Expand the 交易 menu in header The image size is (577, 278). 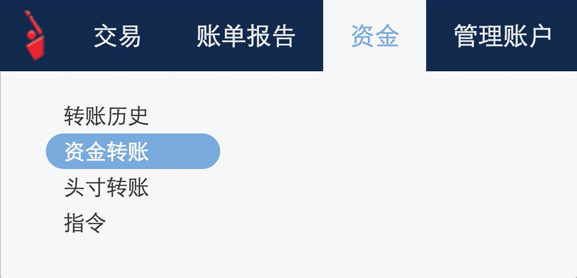[117, 36]
